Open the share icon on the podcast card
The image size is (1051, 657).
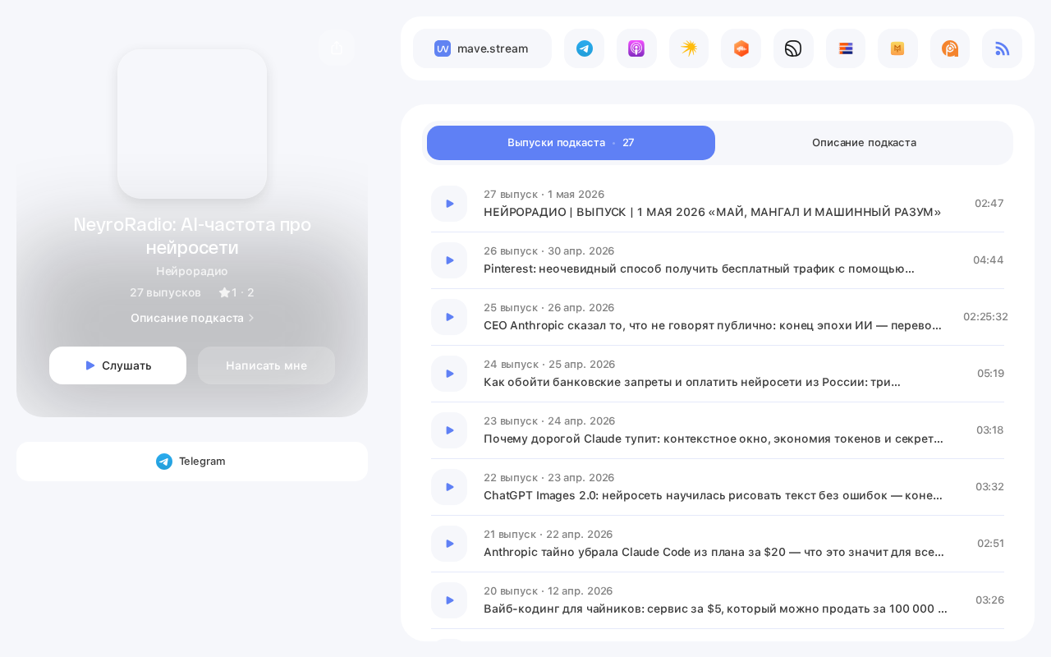pos(337,48)
